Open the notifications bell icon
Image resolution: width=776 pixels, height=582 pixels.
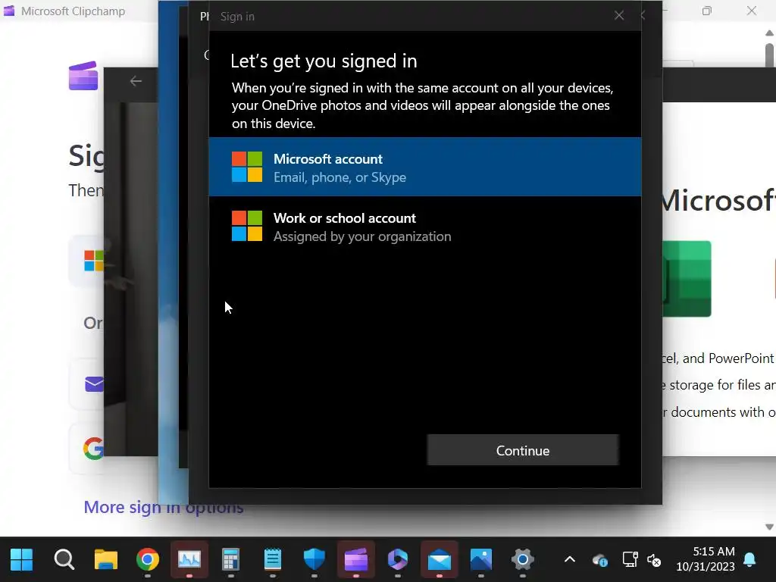pyautogui.click(x=749, y=560)
